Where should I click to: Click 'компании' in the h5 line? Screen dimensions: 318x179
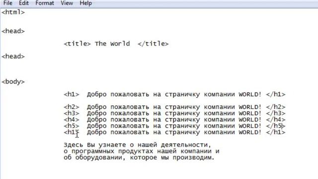(x=219, y=126)
